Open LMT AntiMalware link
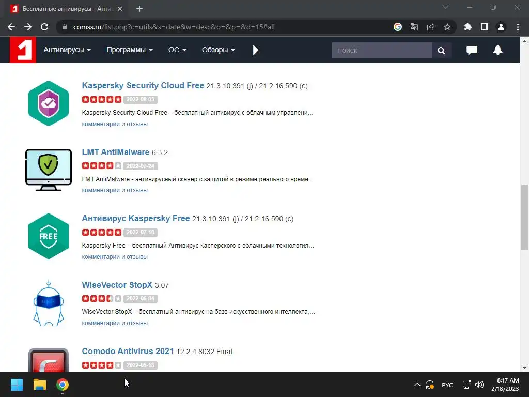Viewport: 529px width, 397px height. 115,152
